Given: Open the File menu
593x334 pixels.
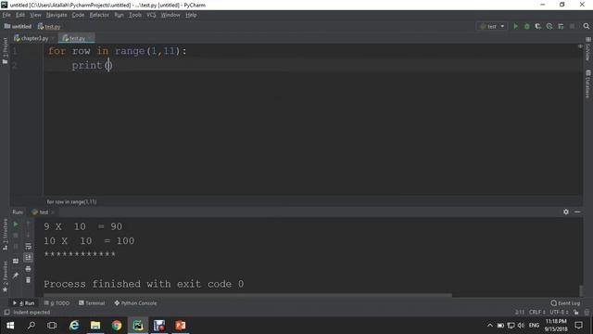Looking at the screenshot, I should (x=6, y=15).
